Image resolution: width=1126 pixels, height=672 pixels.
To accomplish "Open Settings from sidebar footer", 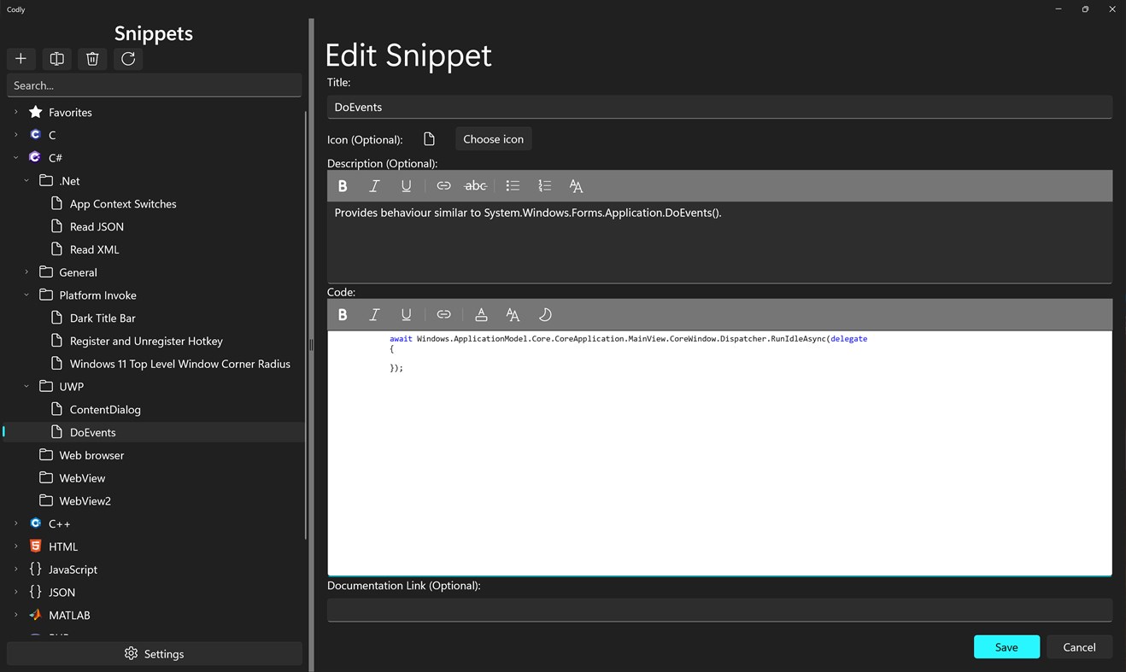I will coord(154,653).
